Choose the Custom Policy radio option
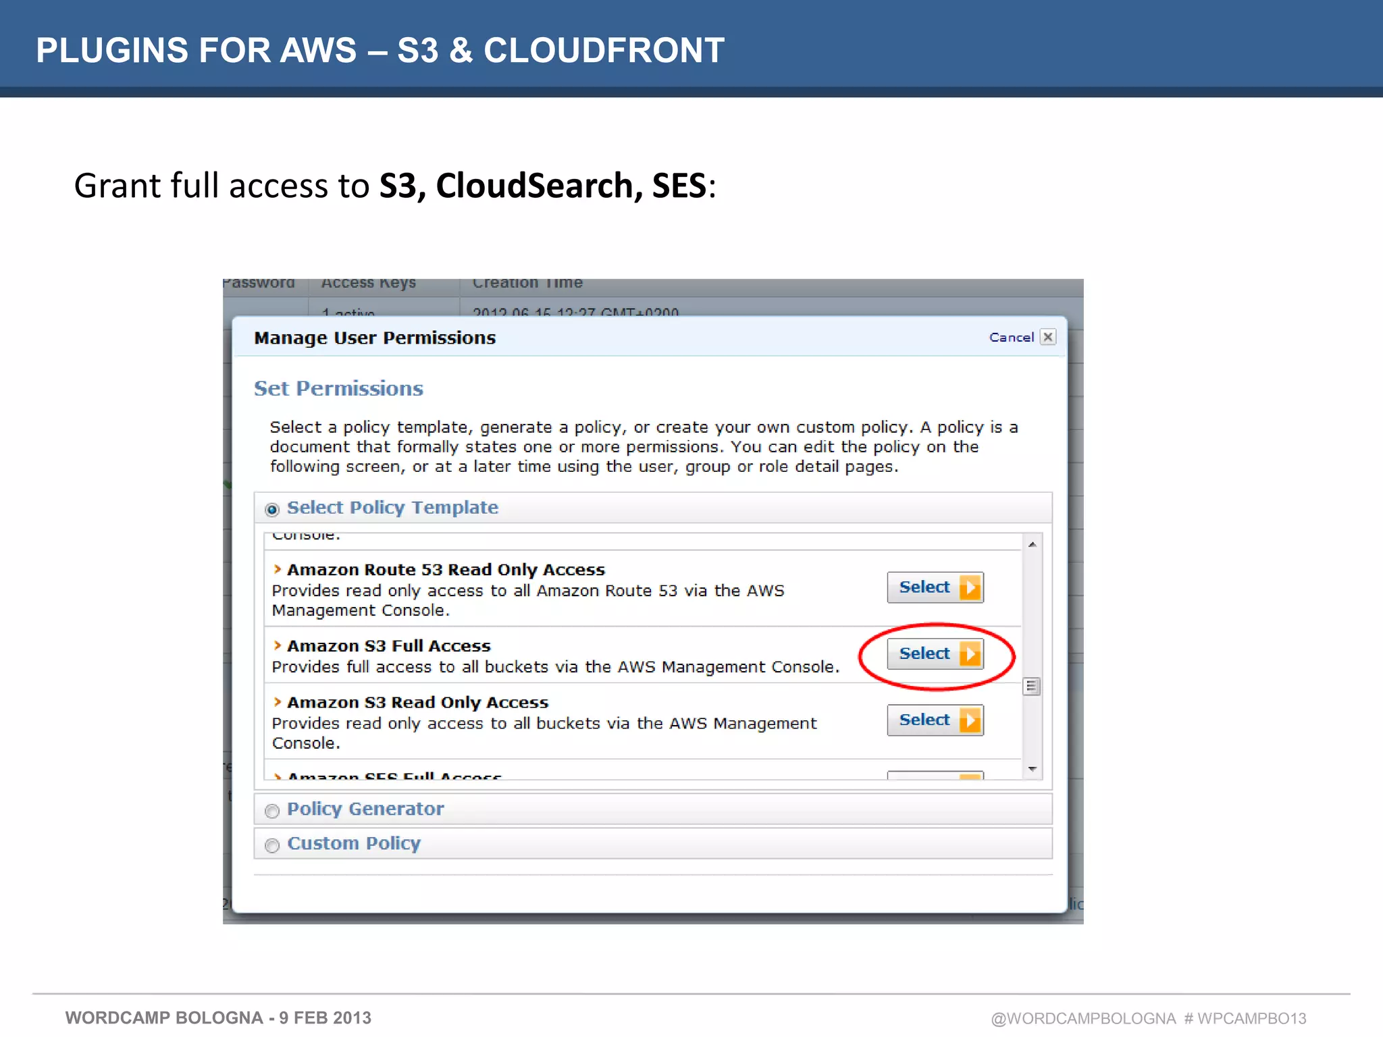 point(272,845)
